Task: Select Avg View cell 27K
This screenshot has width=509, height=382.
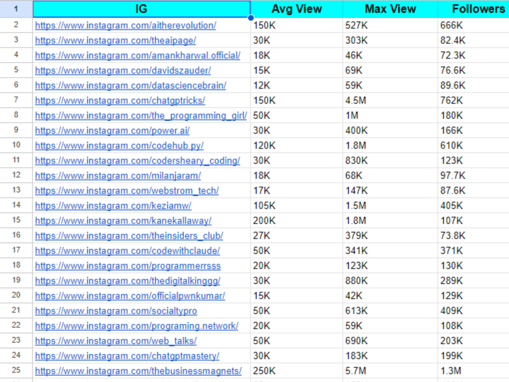Action: (x=297, y=235)
